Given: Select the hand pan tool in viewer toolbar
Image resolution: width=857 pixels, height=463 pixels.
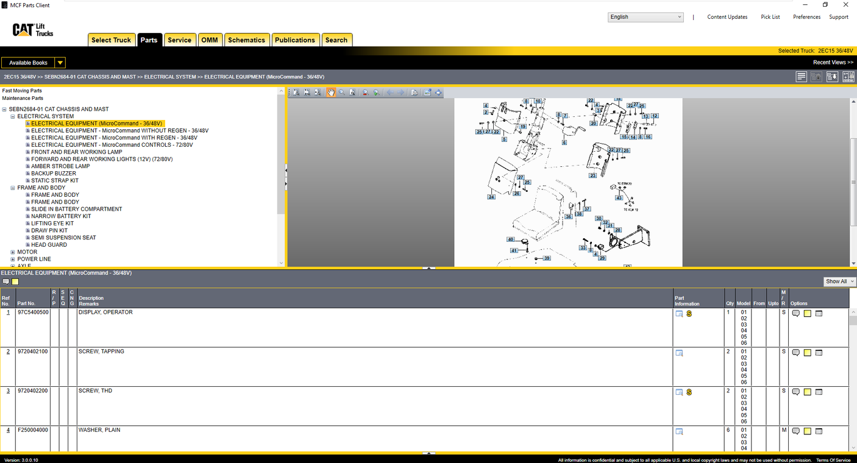Looking at the screenshot, I should coord(331,92).
